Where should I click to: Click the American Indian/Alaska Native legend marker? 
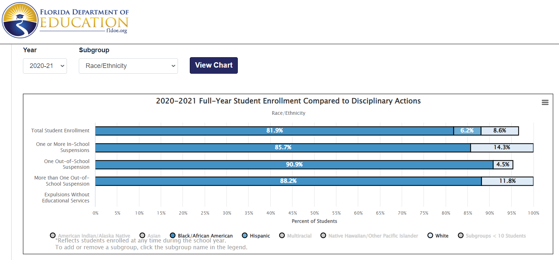(x=53, y=236)
